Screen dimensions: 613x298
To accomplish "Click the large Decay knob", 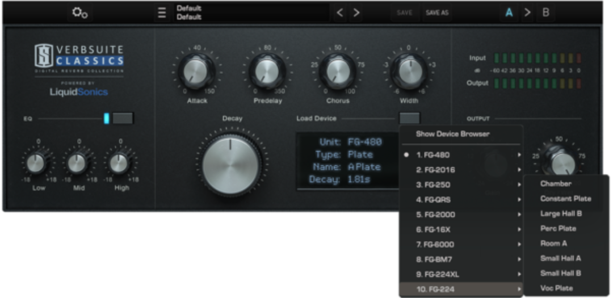I will pos(231,165).
